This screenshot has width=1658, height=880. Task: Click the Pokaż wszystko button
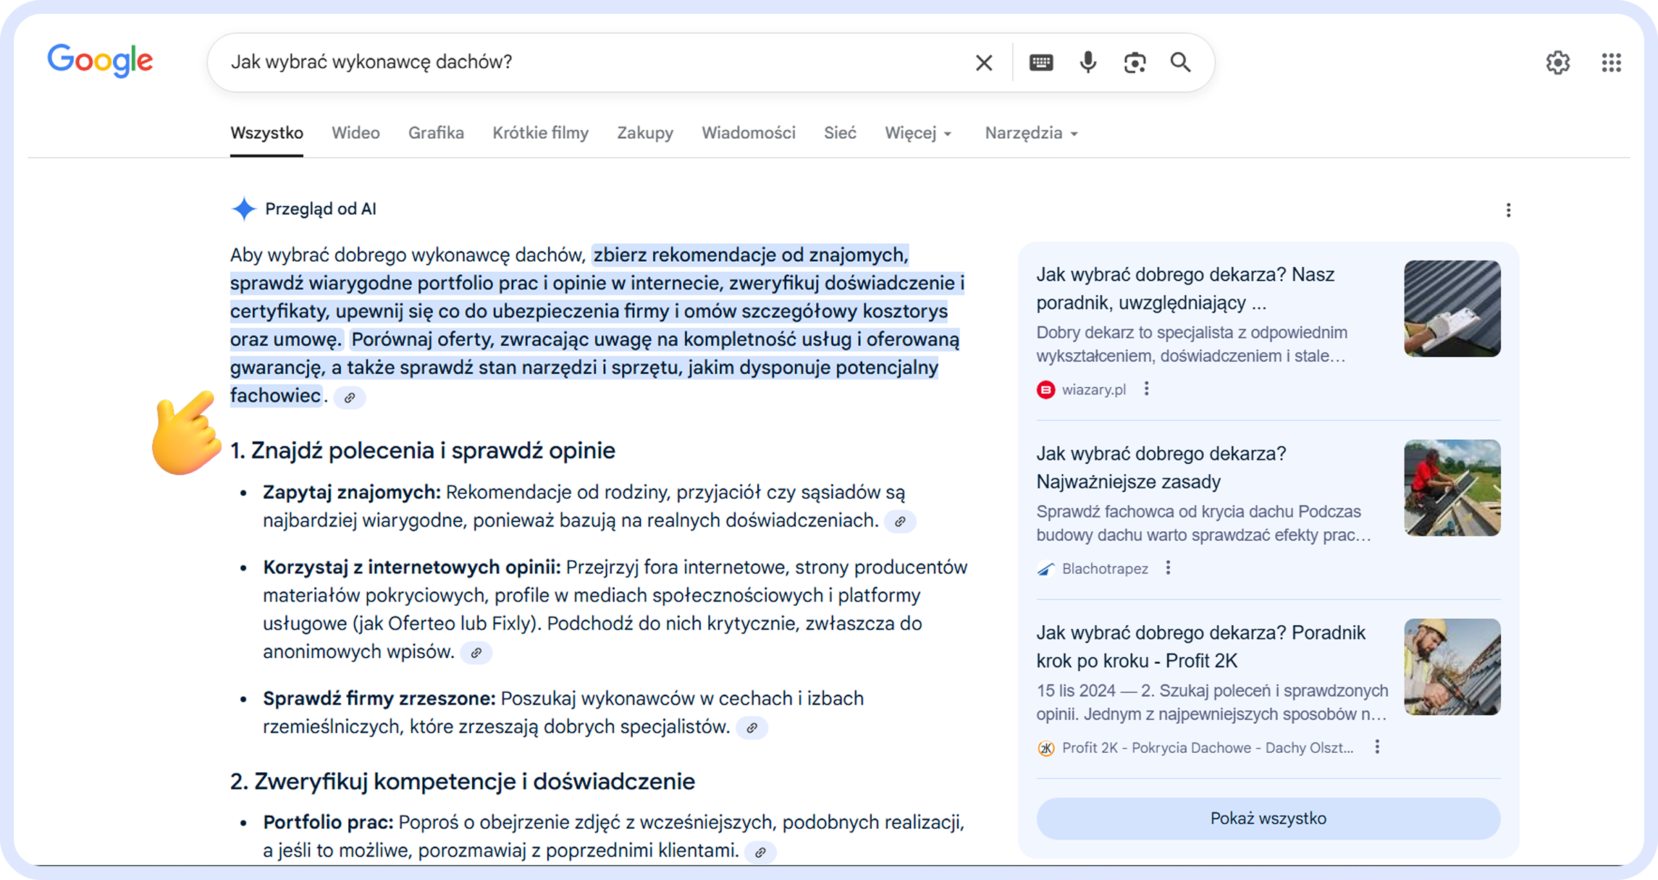click(1268, 819)
